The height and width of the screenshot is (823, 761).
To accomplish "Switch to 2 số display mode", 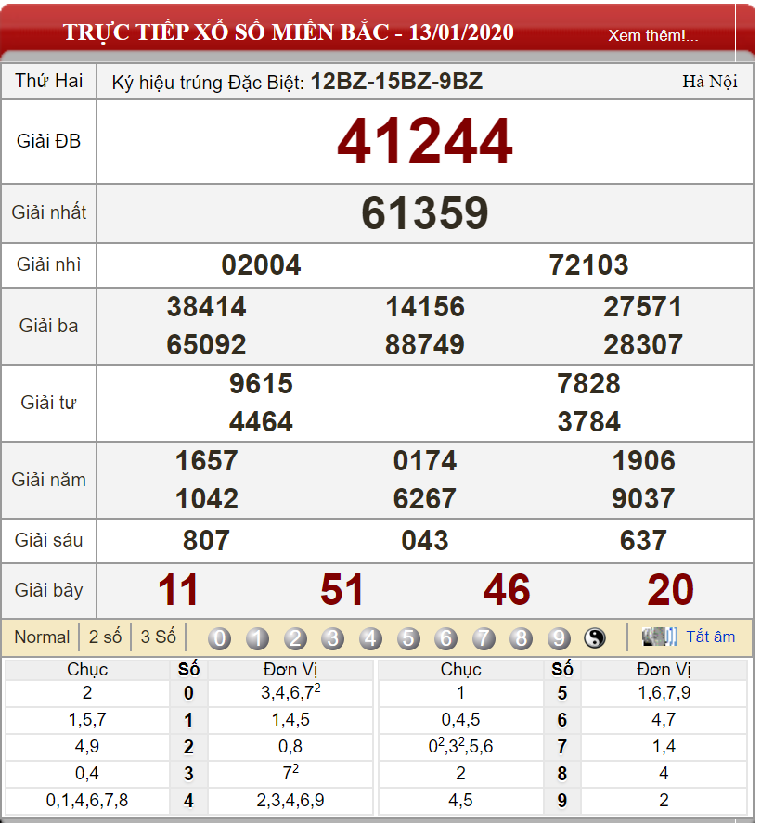I will [x=105, y=637].
